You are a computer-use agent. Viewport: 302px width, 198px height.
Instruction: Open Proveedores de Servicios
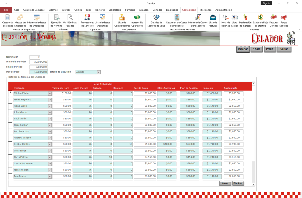[87, 21]
